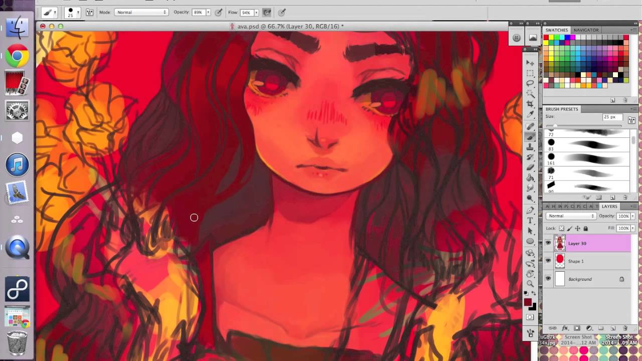Image resolution: width=642 pixels, height=361 pixels.
Task: Open the Brush Presets panel menu
Action: [x=634, y=109]
